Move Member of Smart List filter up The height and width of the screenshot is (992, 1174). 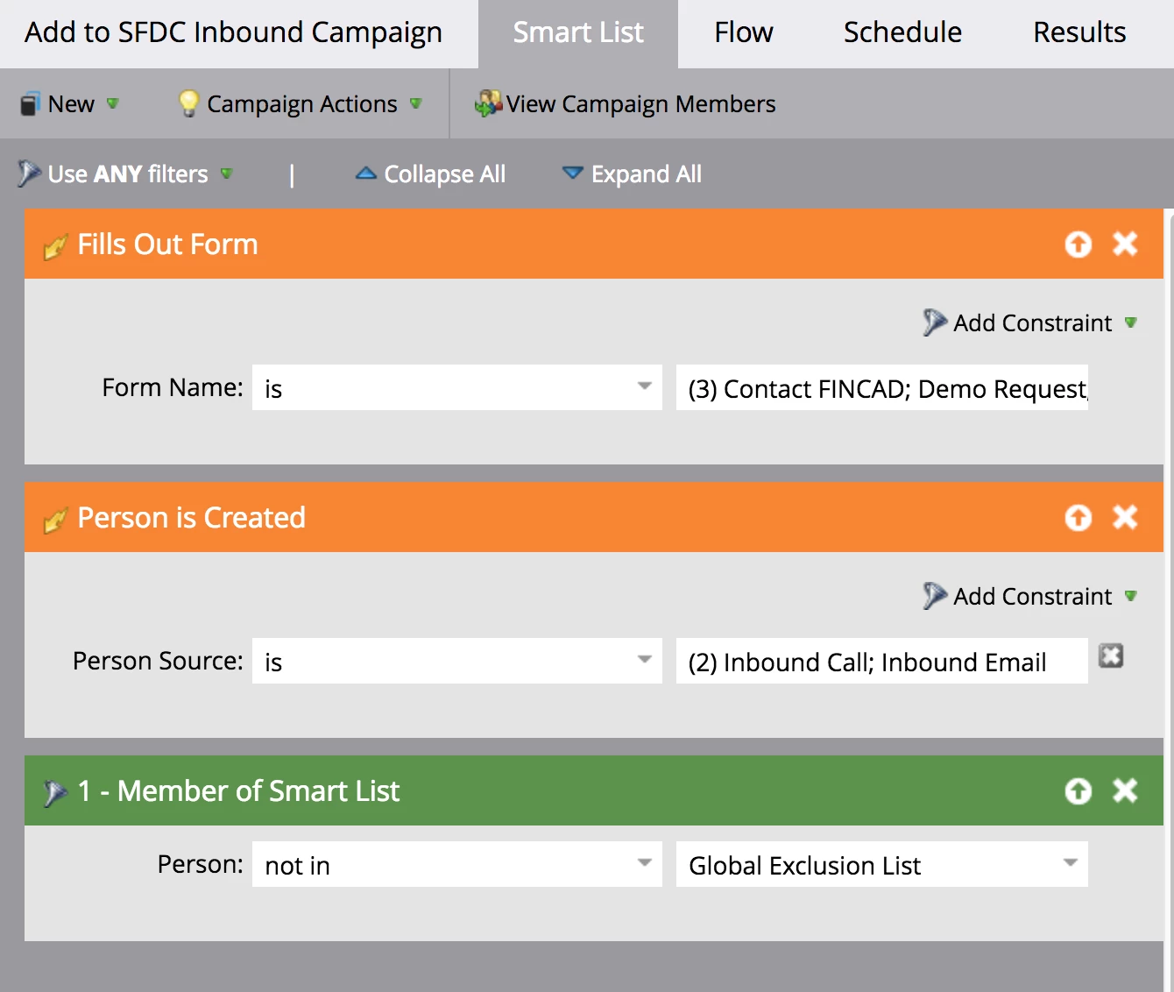coord(1078,791)
